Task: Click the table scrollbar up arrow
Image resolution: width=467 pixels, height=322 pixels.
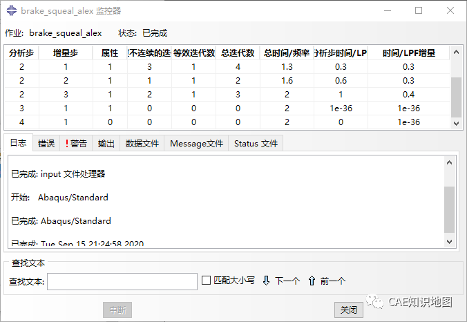Action: pyautogui.click(x=456, y=52)
